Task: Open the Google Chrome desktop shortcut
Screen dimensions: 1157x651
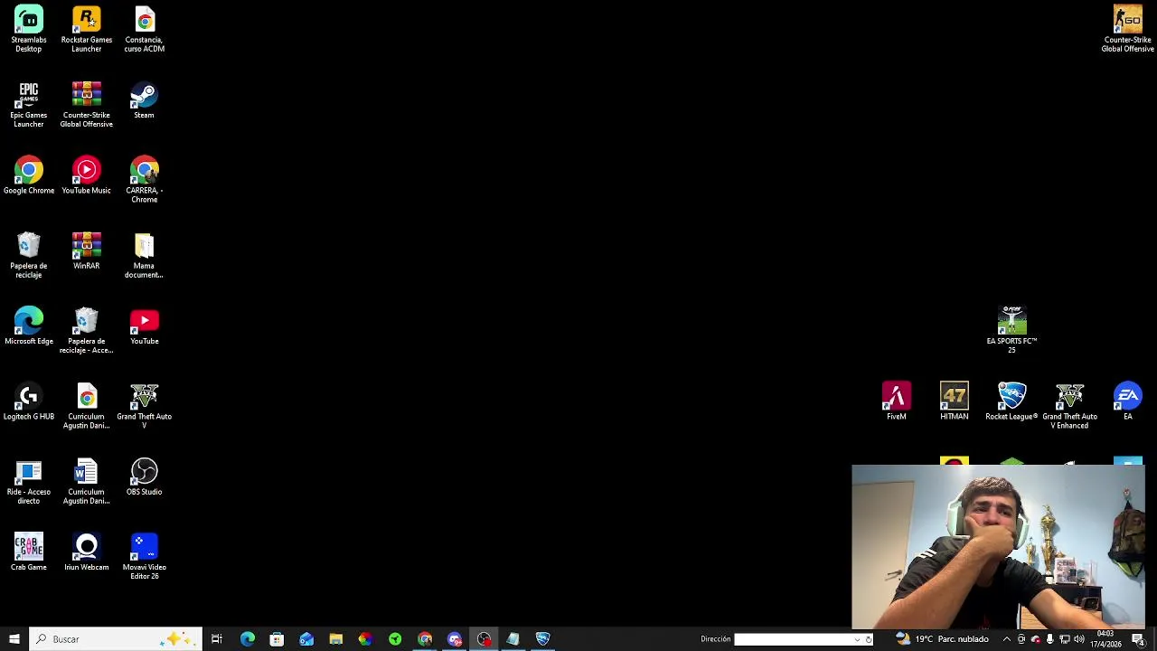Action: point(28,175)
